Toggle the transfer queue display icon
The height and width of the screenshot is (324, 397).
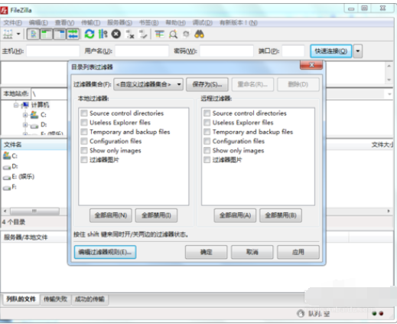click(x=73, y=34)
